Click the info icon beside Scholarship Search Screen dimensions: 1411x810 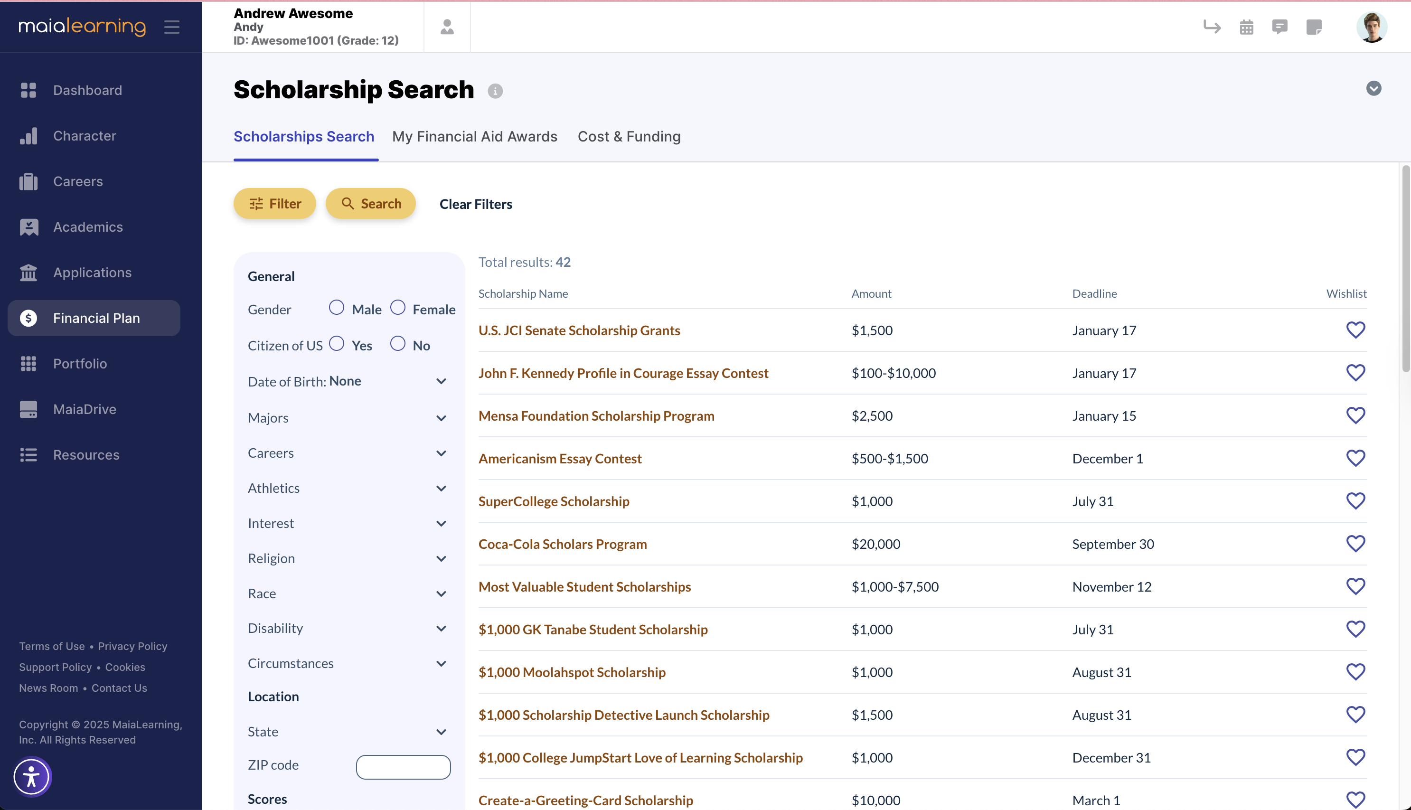pos(495,91)
